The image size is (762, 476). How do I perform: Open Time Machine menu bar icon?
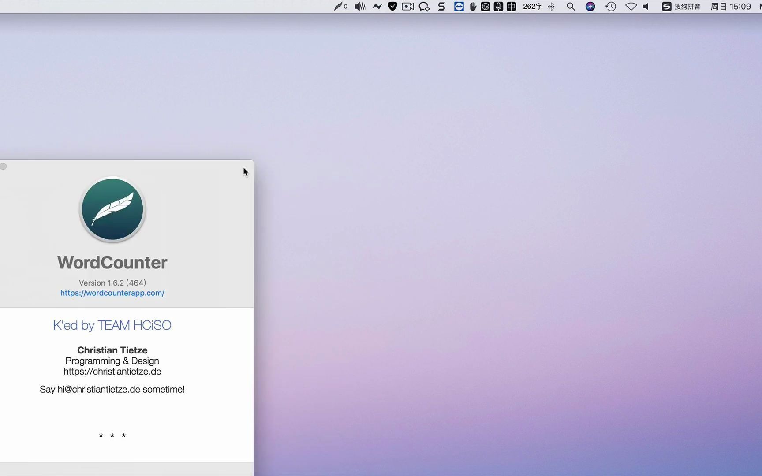(610, 6)
